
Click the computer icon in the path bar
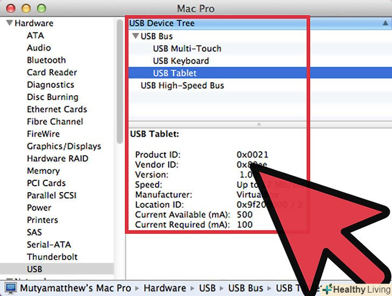11,288
